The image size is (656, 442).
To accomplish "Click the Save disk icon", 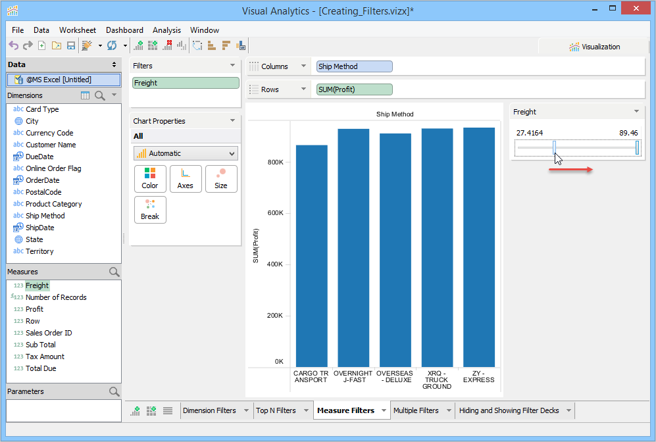I will click(x=71, y=45).
